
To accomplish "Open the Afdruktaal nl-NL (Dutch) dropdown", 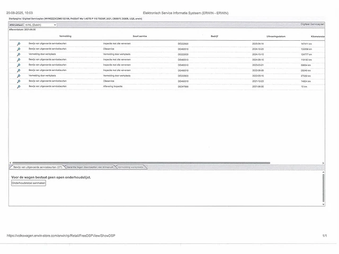I will pos(40,25).
